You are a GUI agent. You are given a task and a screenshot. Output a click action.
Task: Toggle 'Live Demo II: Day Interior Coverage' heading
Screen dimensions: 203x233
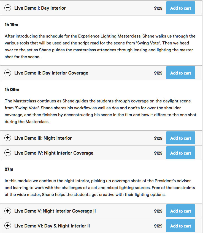tap(51, 73)
